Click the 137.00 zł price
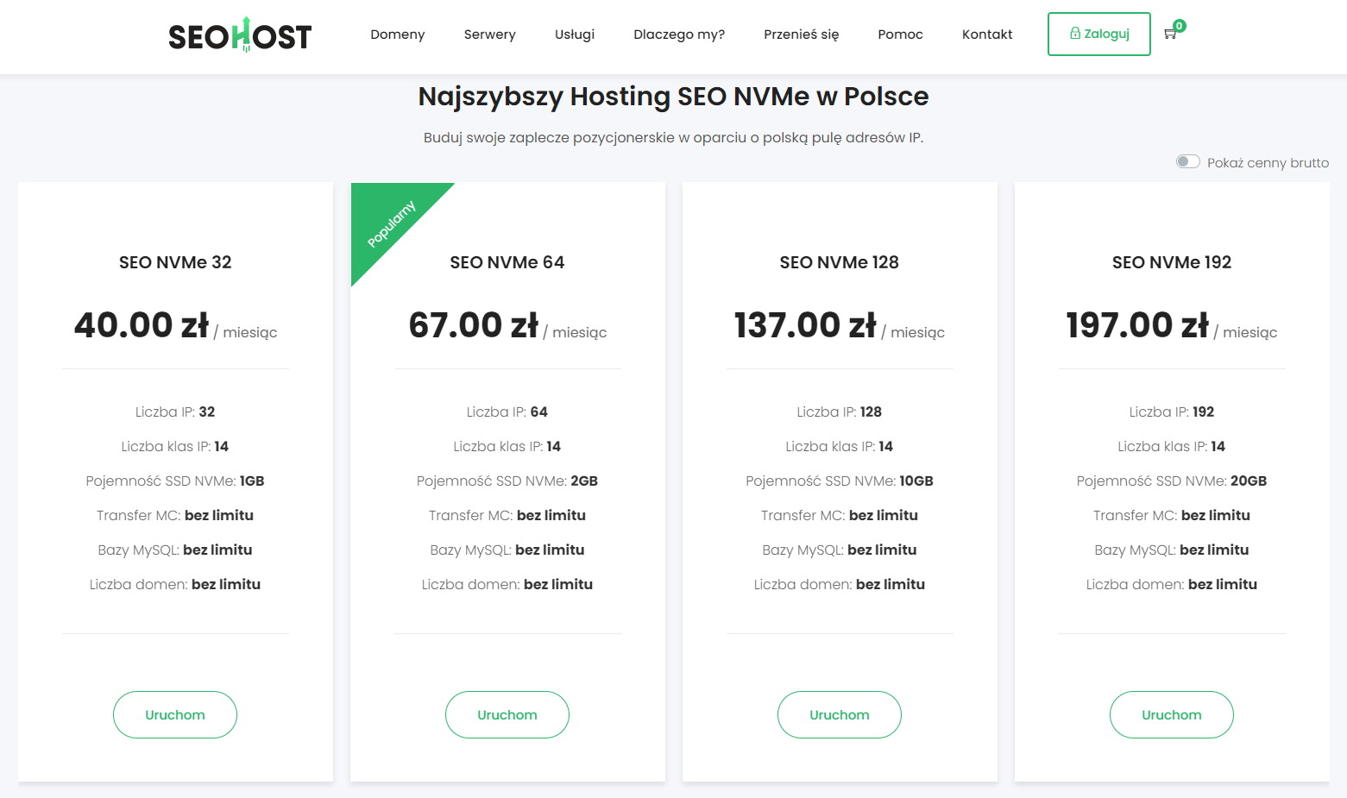1347x798 pixels. tap(805, 325)
